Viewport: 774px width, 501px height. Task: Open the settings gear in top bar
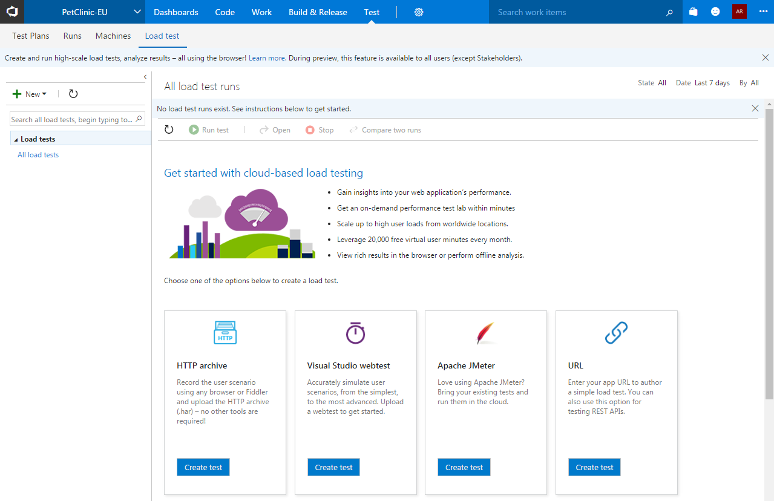click(419, 12)
